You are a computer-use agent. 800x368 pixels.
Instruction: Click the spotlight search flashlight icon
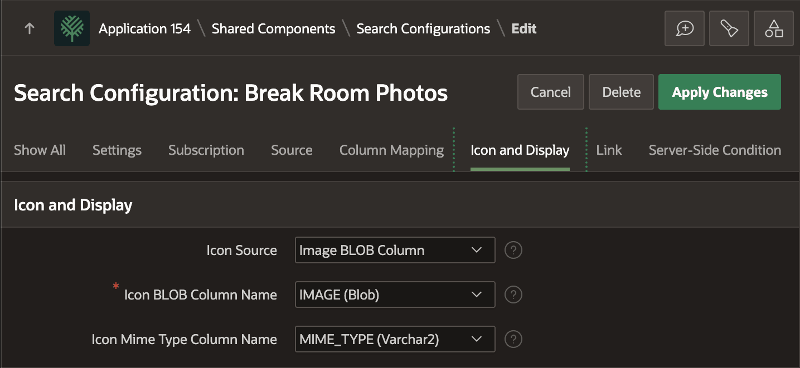click(729, 28)
